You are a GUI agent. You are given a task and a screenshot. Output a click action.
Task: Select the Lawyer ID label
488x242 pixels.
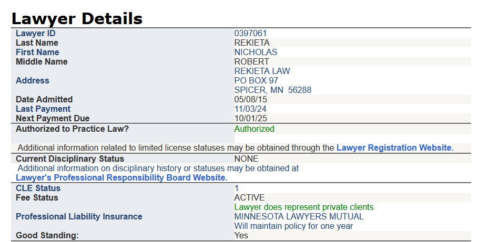[x=36, y=33]
